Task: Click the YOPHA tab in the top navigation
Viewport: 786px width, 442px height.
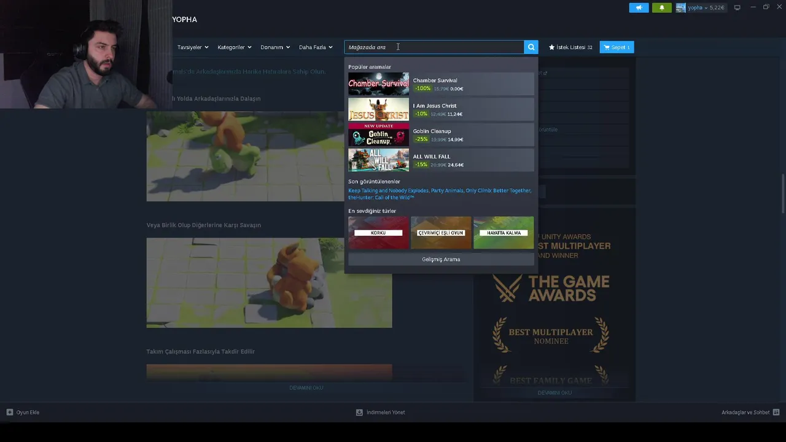Action: click(184, 20)
